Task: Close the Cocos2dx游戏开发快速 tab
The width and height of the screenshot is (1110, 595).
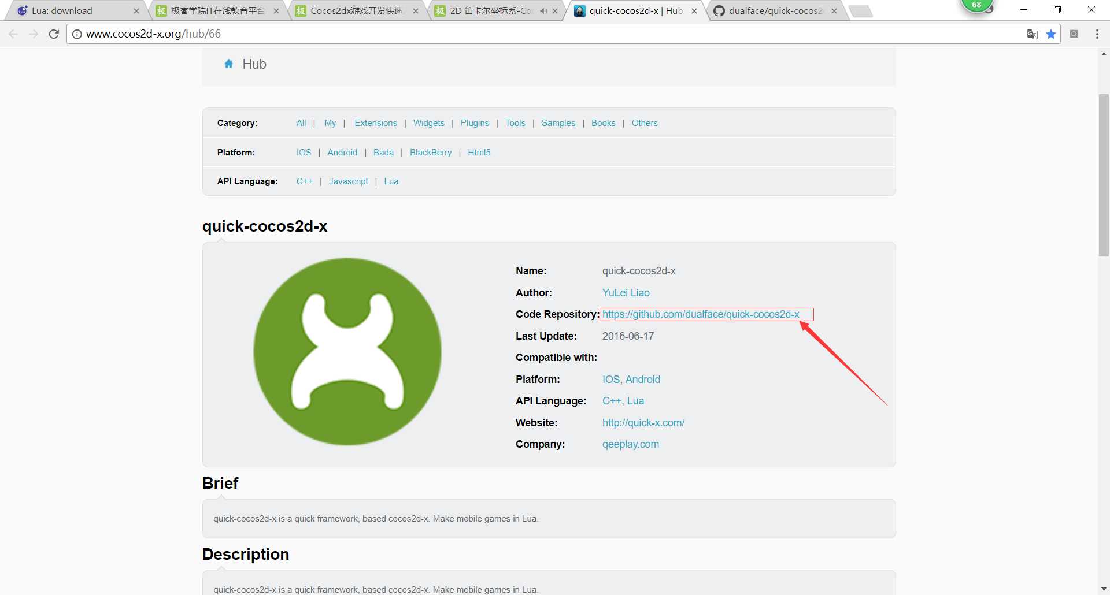Action: click(416, 11)
